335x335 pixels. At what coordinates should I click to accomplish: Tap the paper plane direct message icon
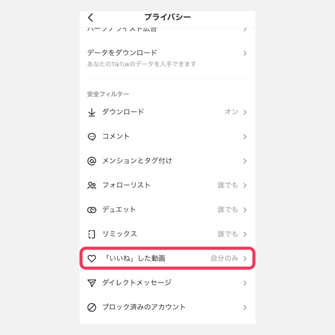92,283
